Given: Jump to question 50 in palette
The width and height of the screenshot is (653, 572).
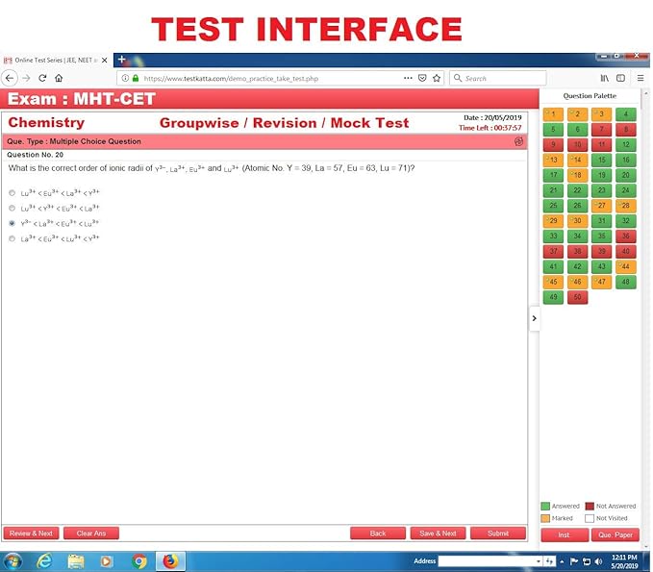Looking at the screenshot, I should click(x=577, y=297).
